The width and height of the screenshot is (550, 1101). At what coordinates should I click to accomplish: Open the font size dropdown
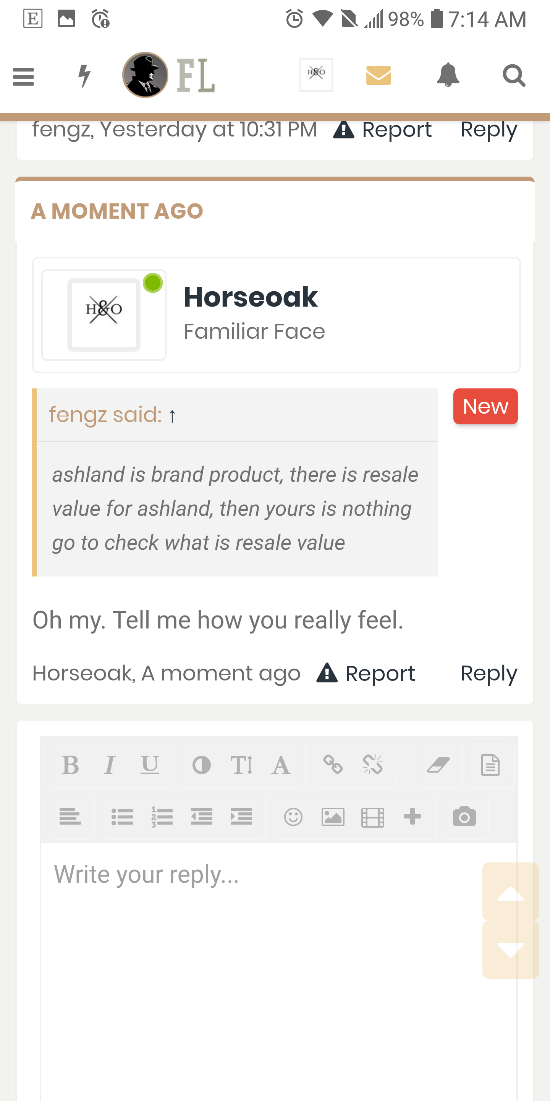click(241, 765)
